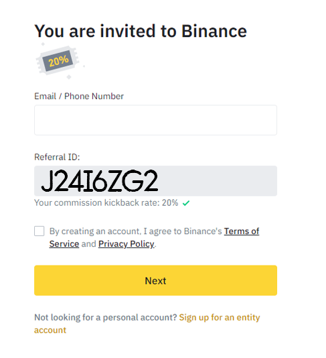Image resolution: width=326 pixels, height=358 pixels.
Task: Click the word and between policy links
Action: 88,244
